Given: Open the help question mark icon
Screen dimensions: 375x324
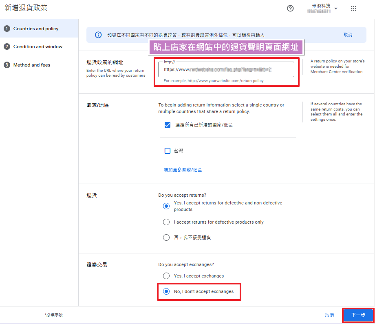Looking at the screenshot, I should [290, 9].
